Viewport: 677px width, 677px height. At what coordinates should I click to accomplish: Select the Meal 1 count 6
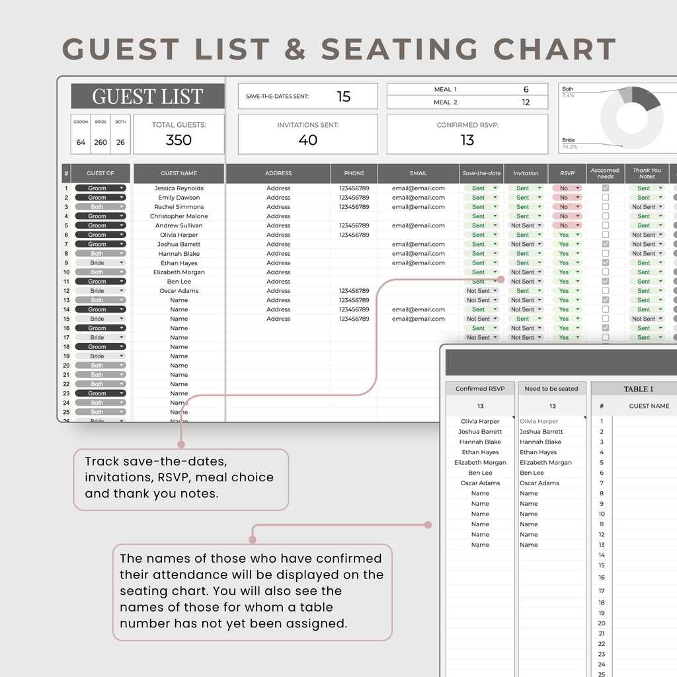pyautogui.click(x=526, y=89)
